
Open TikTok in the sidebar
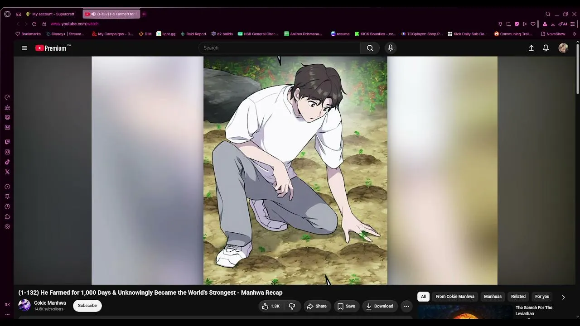(x=7, y=162)
